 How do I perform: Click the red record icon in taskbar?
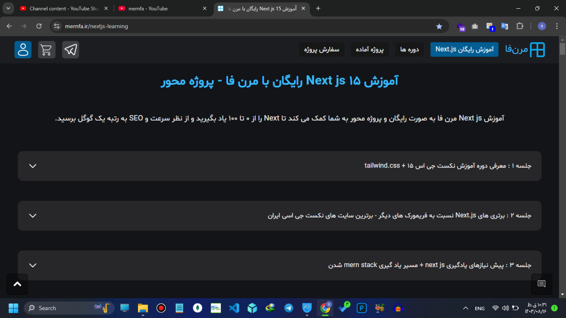[161, 308]
